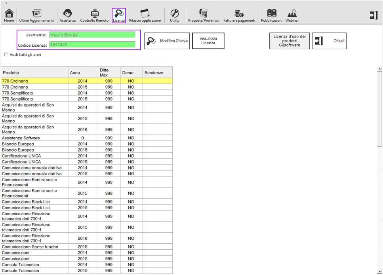This screenshot has height=275, width=383.
Task: Open Rilascio applicazioni calendar icon
Action: 145,15
